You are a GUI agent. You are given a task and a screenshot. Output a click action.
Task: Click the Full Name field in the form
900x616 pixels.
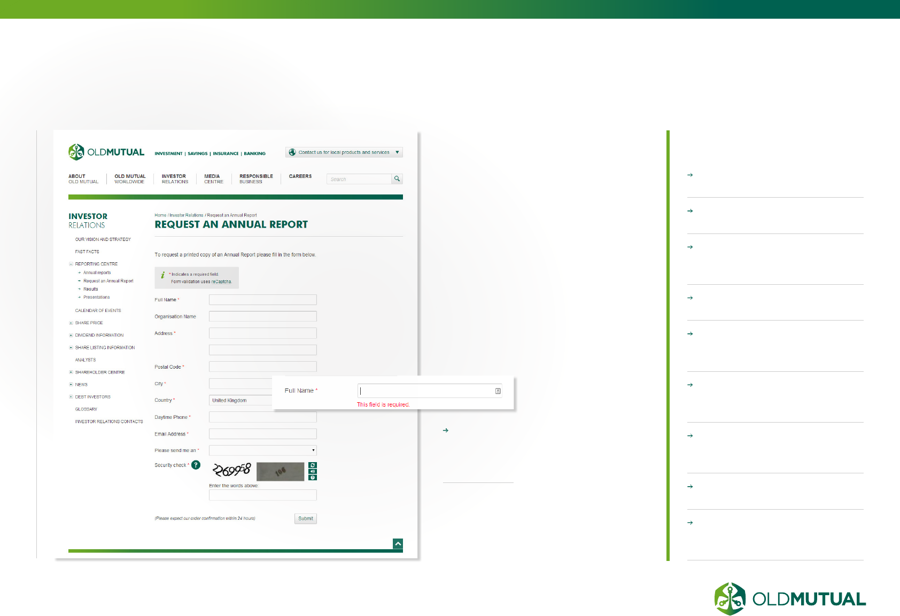(263, 300)
